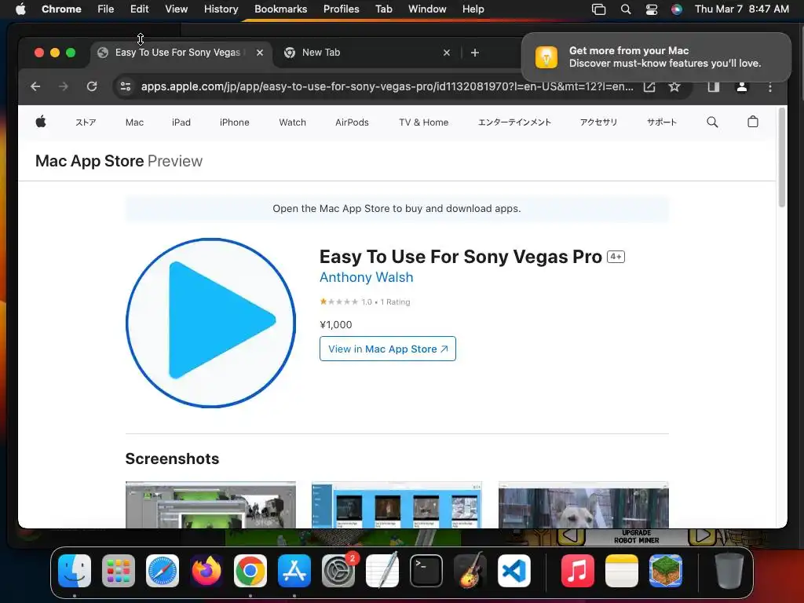Screen dimensions: 804x603
Task: Click the Mac App Store heading link
Action: click(90, 161)
